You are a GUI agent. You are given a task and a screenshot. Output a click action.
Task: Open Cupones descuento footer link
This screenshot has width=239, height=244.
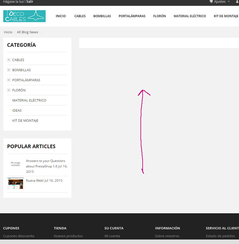[19, 236]
